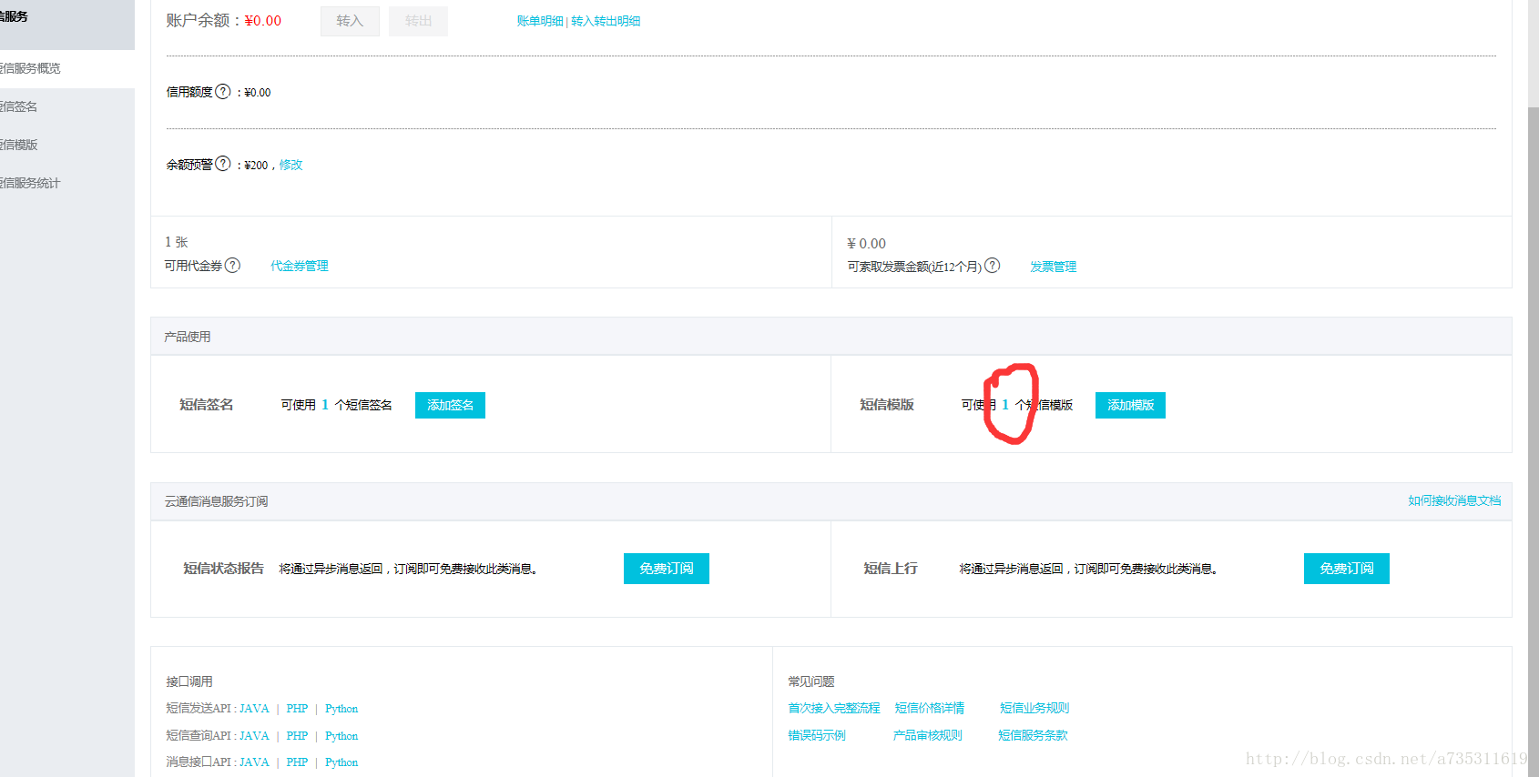Open 首次接入完整流程 FAQ link
Image resolution: width=1539 pixels, height=777 pixels.
(833, 708)
